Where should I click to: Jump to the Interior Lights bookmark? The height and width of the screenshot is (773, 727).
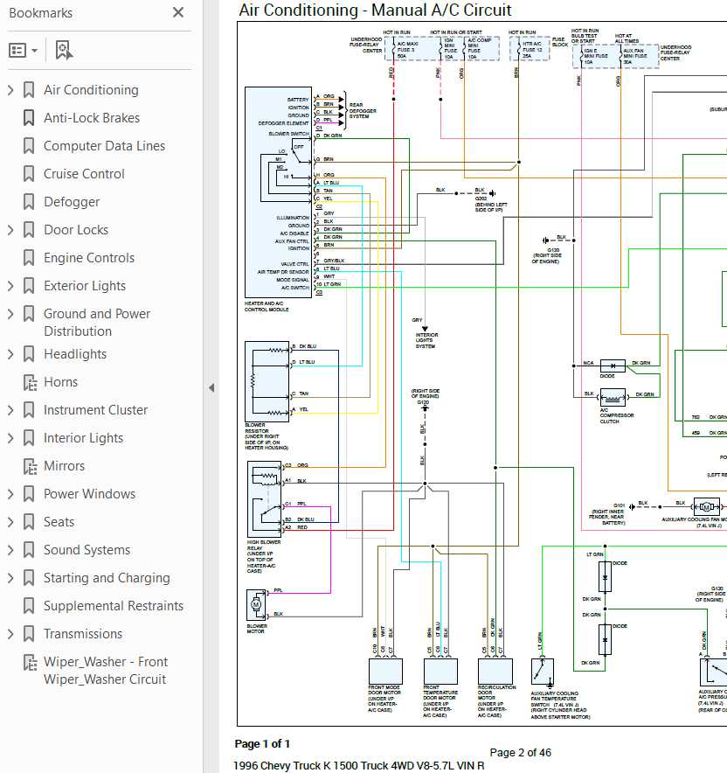coord(83,438)
